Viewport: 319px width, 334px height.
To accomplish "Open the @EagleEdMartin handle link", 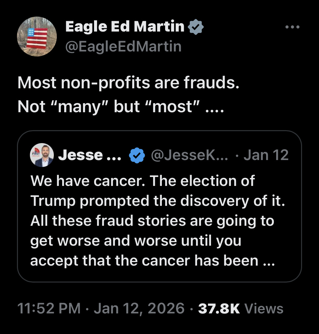I will pyautogui.click(x=123, y=46).
